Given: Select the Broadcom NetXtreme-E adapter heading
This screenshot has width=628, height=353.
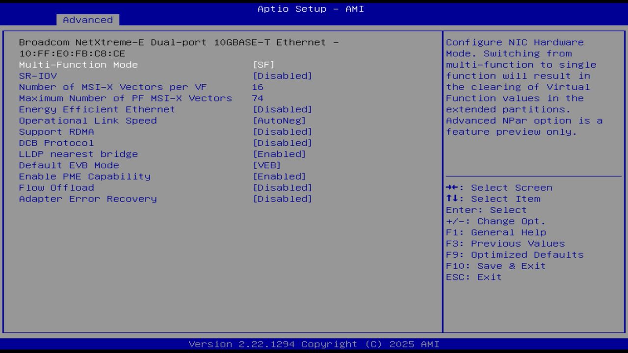Looking at the screenshot, I should [179, 42].
